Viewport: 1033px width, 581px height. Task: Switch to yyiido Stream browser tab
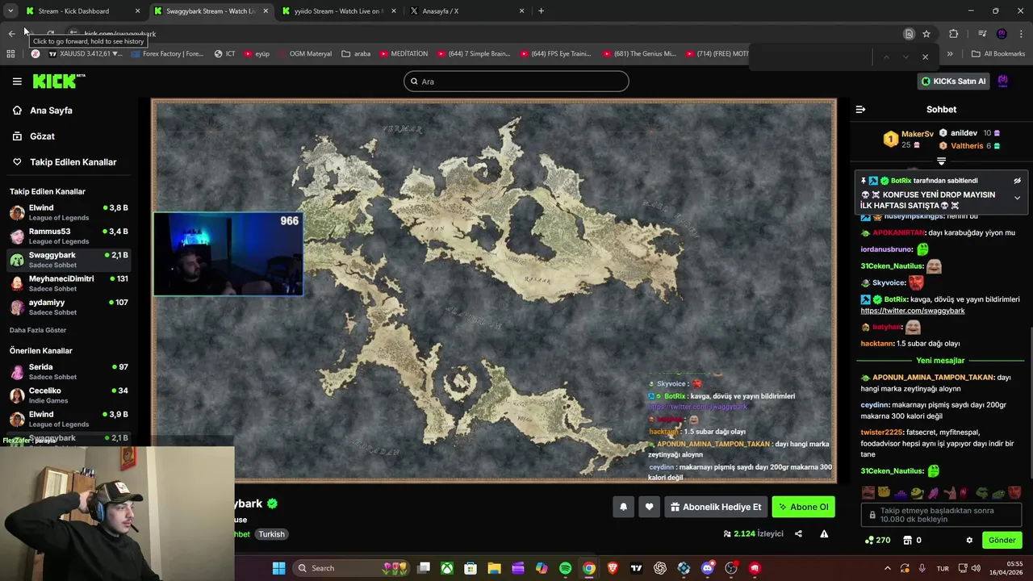click(338, 11)
